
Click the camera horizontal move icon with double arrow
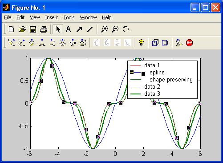(42, 43)
